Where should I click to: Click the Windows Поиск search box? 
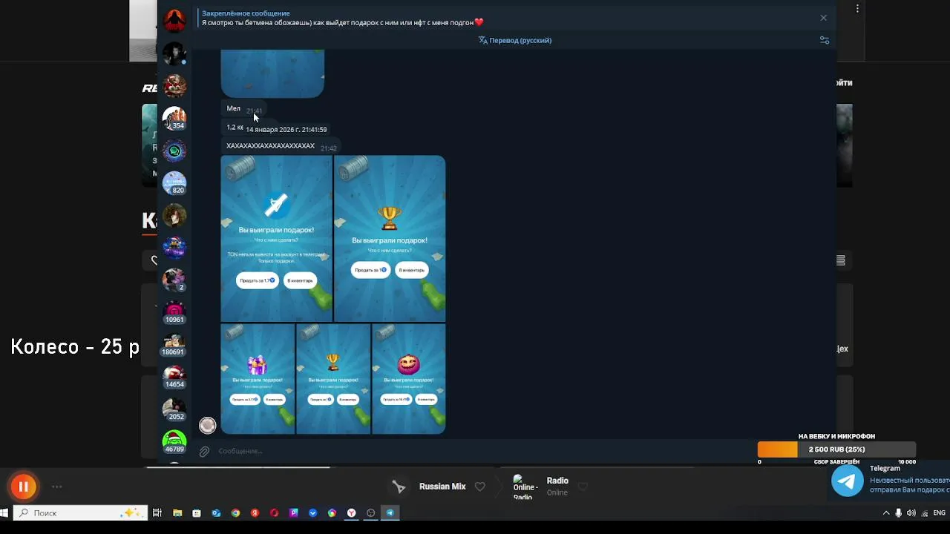(x=79, y=512)
